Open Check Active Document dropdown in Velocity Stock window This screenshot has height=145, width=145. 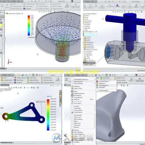coord(67,9)
